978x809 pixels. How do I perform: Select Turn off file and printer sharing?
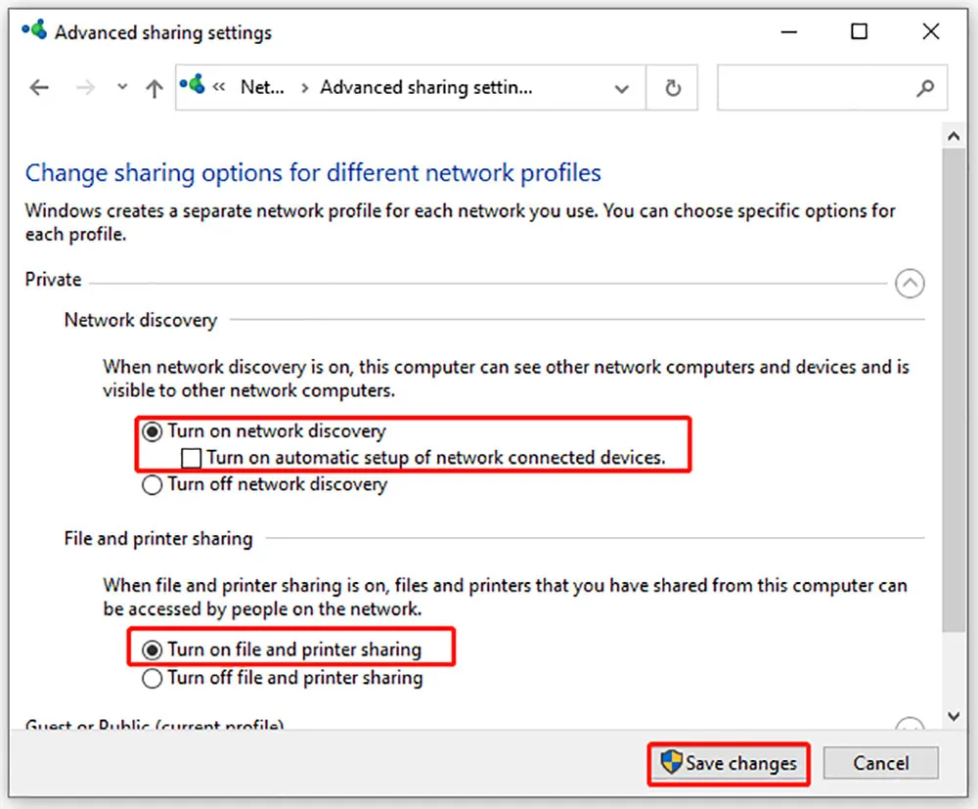tap(153, 678)
